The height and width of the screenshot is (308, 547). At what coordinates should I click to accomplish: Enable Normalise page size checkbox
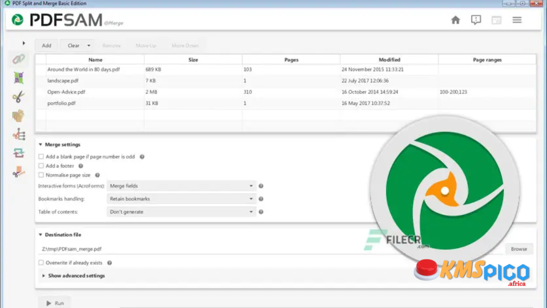pyautogui.click(x=41, y=175)
